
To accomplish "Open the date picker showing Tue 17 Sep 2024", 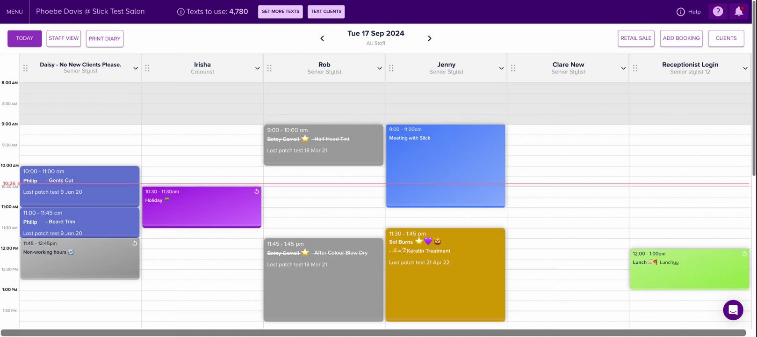I will coord(375,34).
